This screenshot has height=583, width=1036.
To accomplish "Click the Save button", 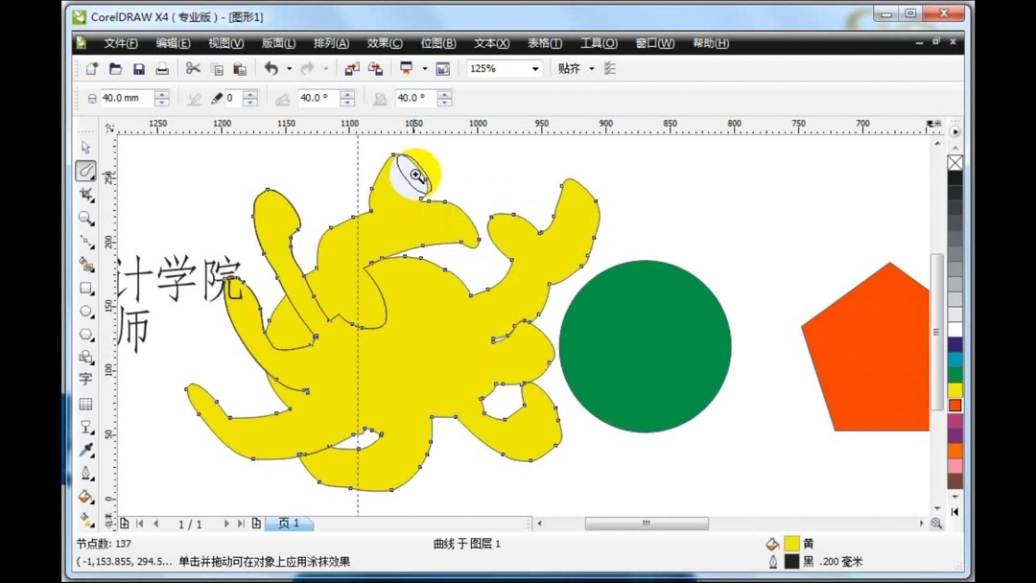I will (138, 68).
